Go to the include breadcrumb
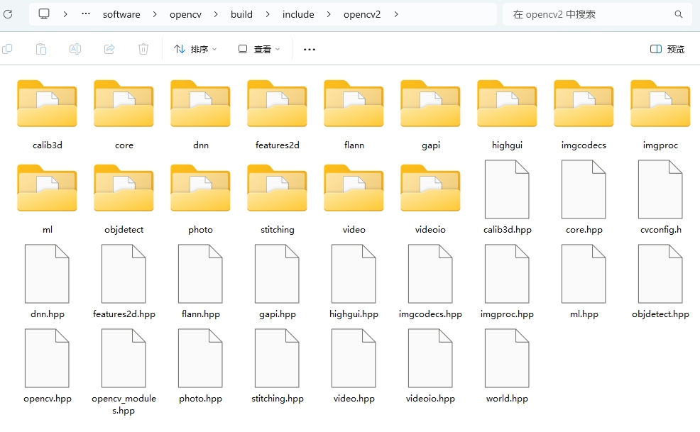700x432 pixels. 298,14
